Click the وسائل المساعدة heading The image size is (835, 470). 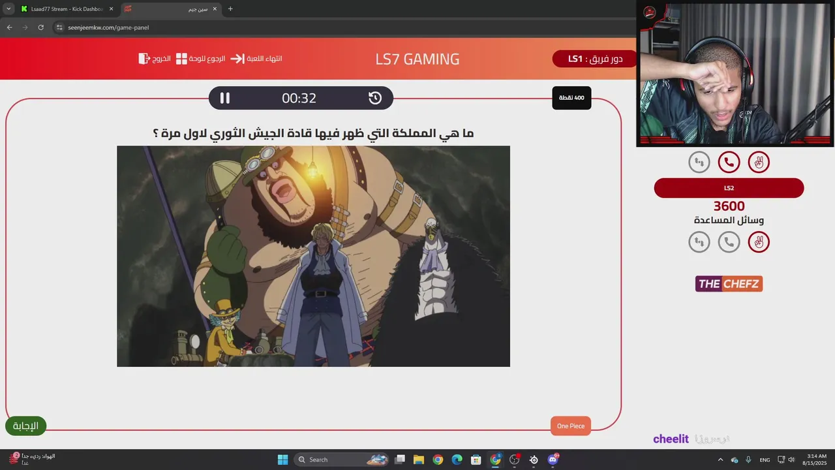click(x=729, y=221)
